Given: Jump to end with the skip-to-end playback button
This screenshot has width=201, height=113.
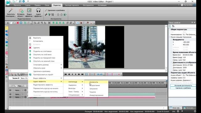Looking at the screenshot, I should coord(82,74).
